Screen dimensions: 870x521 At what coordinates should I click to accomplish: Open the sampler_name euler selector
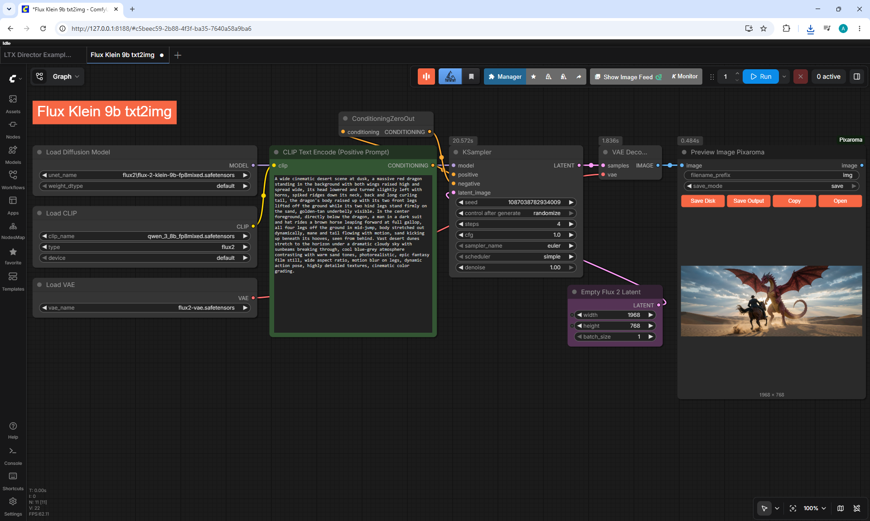(516, 246)
